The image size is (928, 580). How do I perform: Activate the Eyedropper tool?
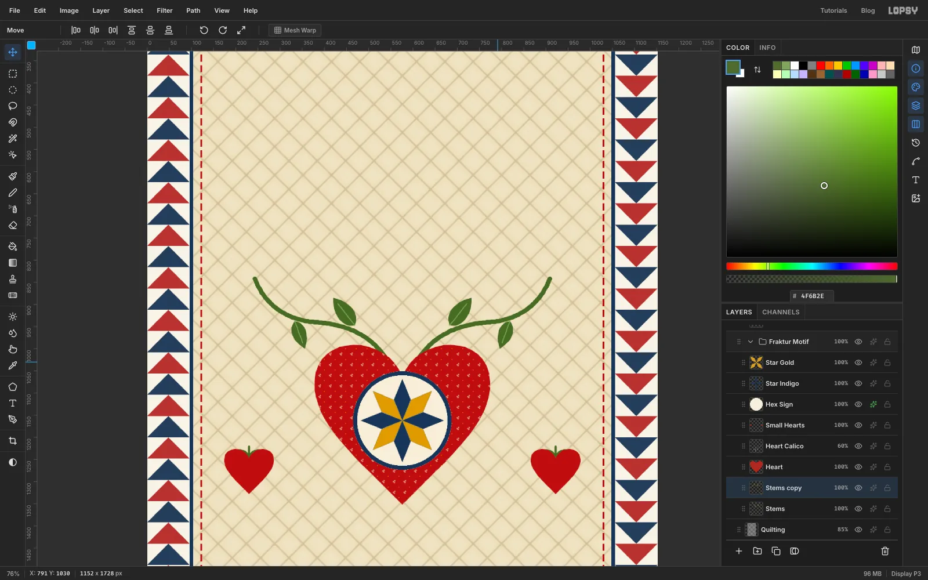click(x=13, y=365)
